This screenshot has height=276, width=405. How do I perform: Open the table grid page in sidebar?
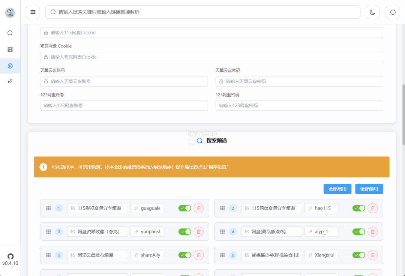[x=10, y=49]
